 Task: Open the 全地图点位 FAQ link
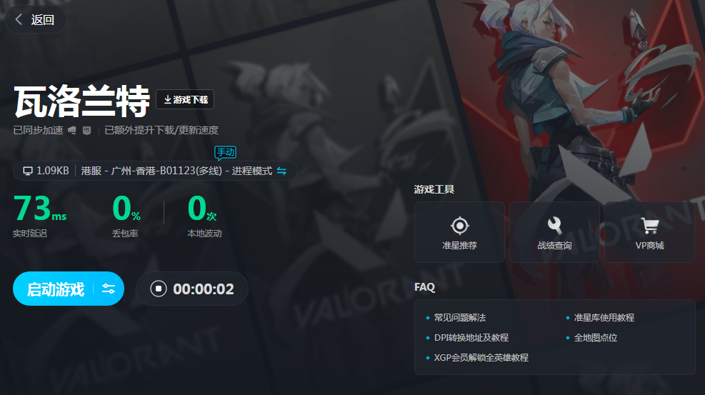pyautogui.click(x=595, y=337)
